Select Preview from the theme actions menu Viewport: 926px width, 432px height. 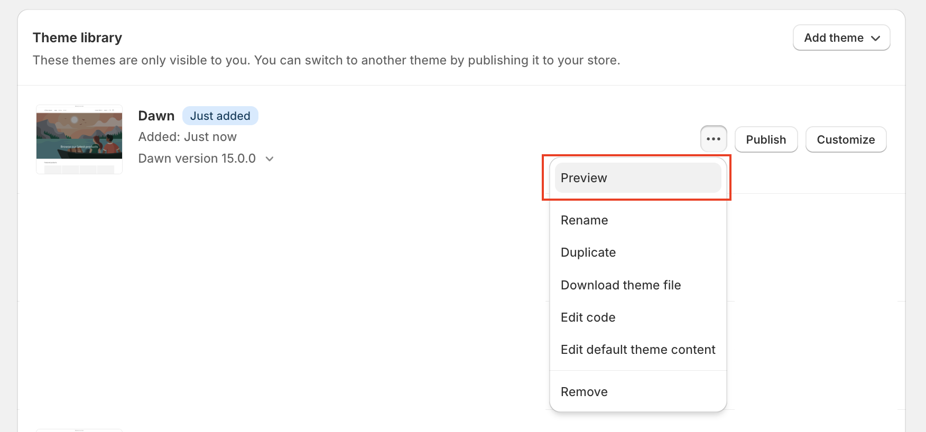[638, 178]
